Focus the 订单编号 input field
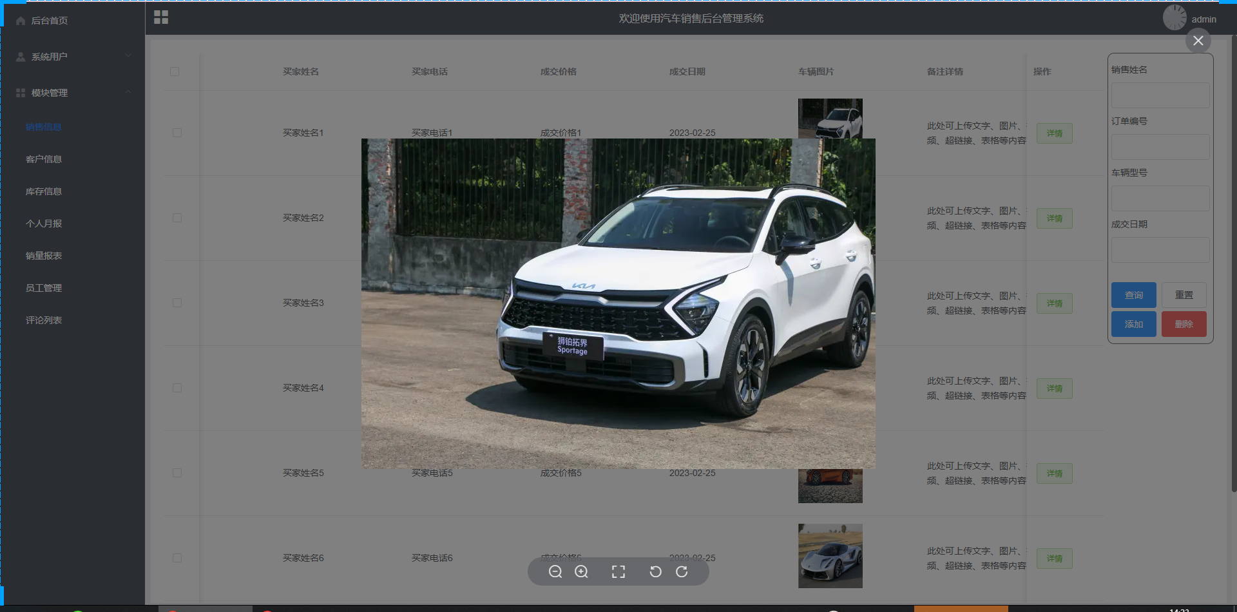 (x=1160, y=147)
